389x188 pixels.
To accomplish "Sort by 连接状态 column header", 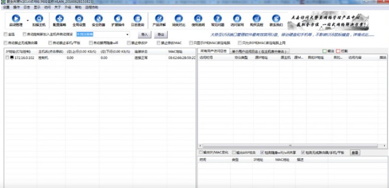I will (150, 52).
